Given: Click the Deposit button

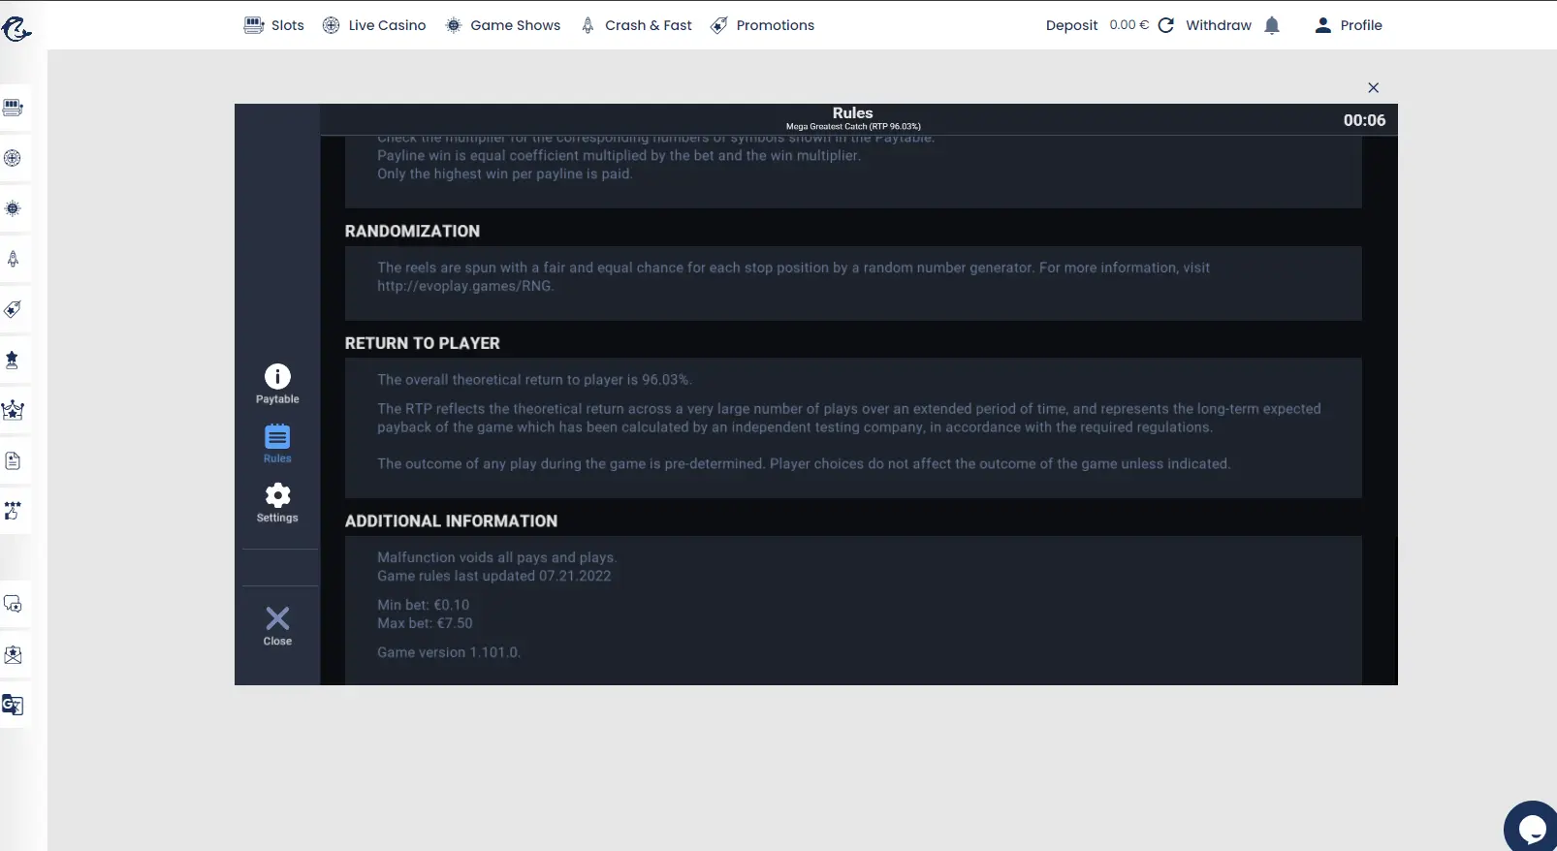Looking at the screenshot, I should coord(1071,25).
